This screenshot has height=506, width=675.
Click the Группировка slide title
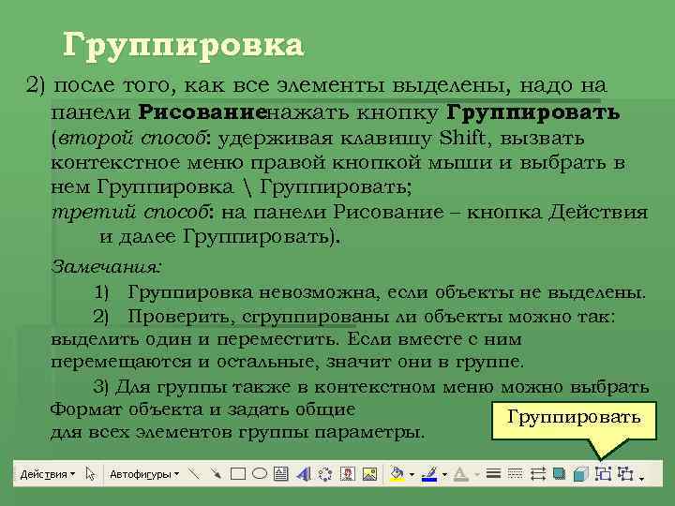[x=184, y=46]
